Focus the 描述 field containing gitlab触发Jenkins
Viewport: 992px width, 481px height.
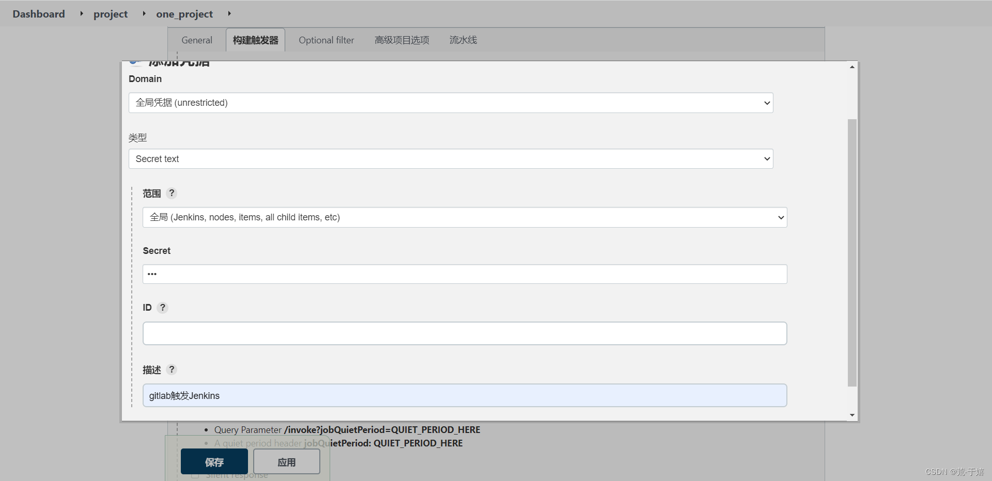[x=464, y=395]
